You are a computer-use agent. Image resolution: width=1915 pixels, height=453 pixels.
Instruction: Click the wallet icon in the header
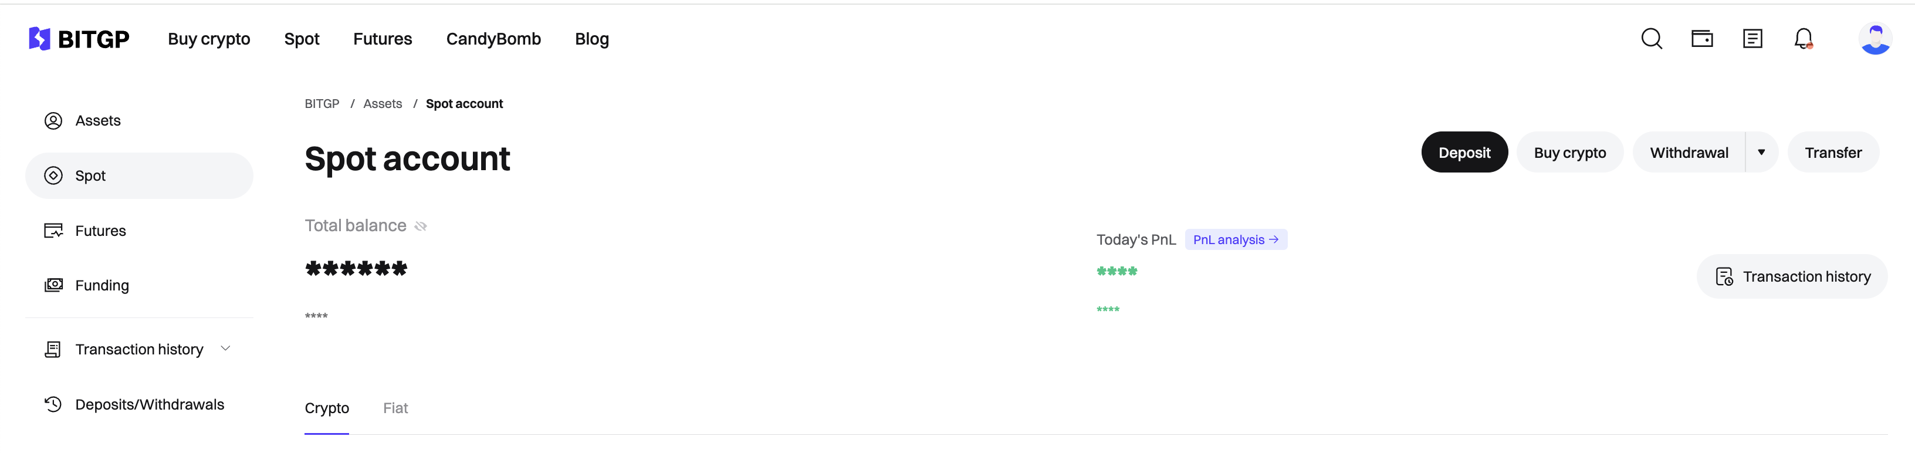pyautogui.click(x=1701, y=38)
